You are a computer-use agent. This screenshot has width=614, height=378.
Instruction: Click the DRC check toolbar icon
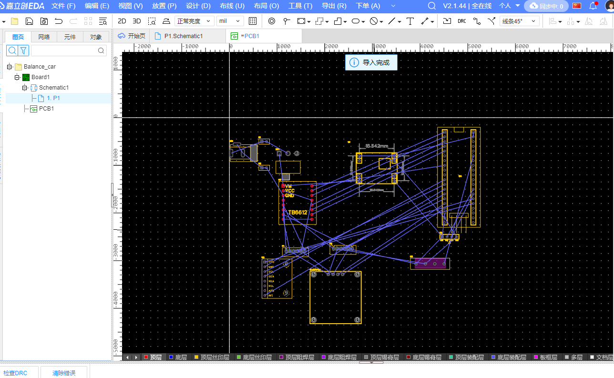tap(461, 21)
